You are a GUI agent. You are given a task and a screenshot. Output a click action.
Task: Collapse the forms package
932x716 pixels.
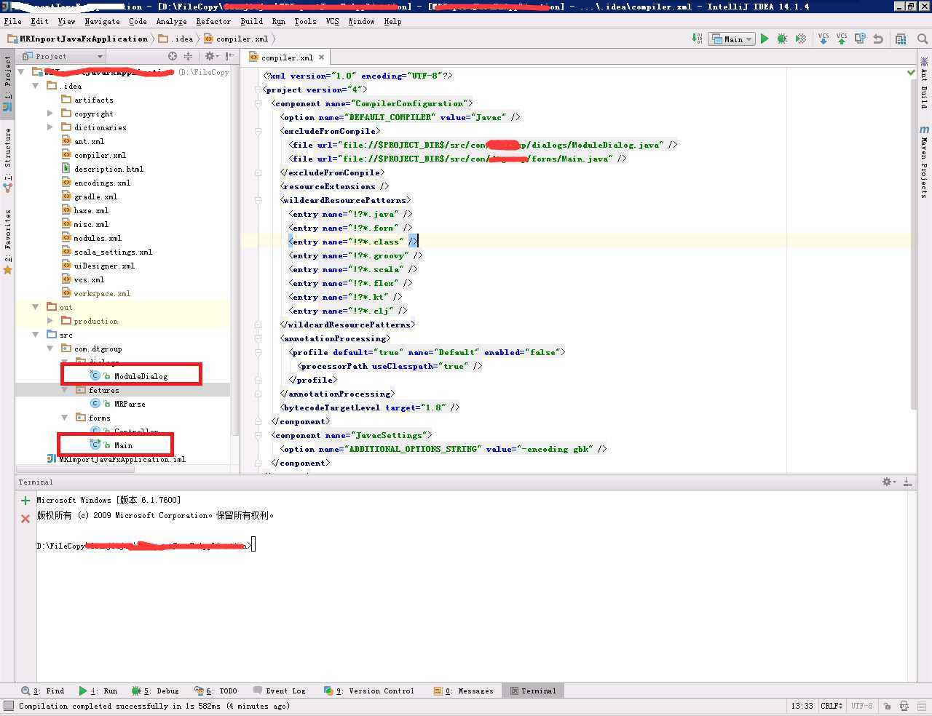[64, 418]
